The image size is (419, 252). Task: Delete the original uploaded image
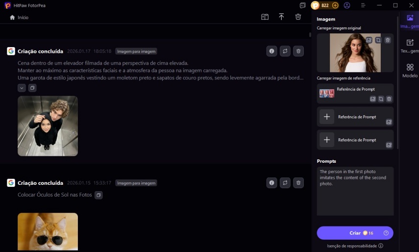click(388, 40)
